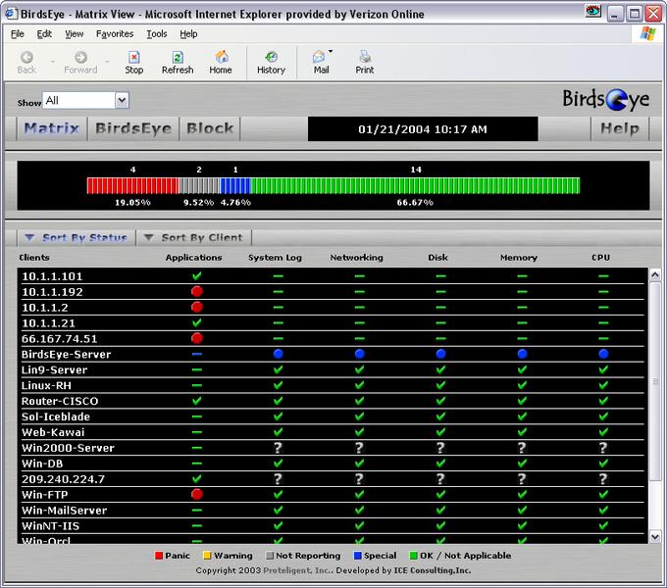Click question mark for Win2000-Server Networking
The image size is (667, 588).
click(x=359, y=448)
